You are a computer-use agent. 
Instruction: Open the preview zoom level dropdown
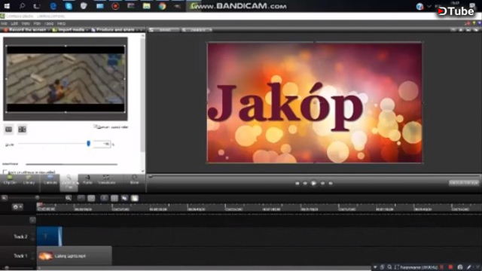coord(197,30)
